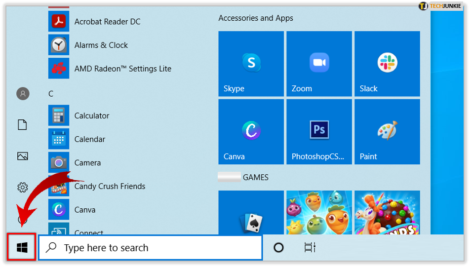Launch Acrobat Reader DC icon
This screenshot has height=267, width=470.
pyautogui.click(x=59, y=21)
